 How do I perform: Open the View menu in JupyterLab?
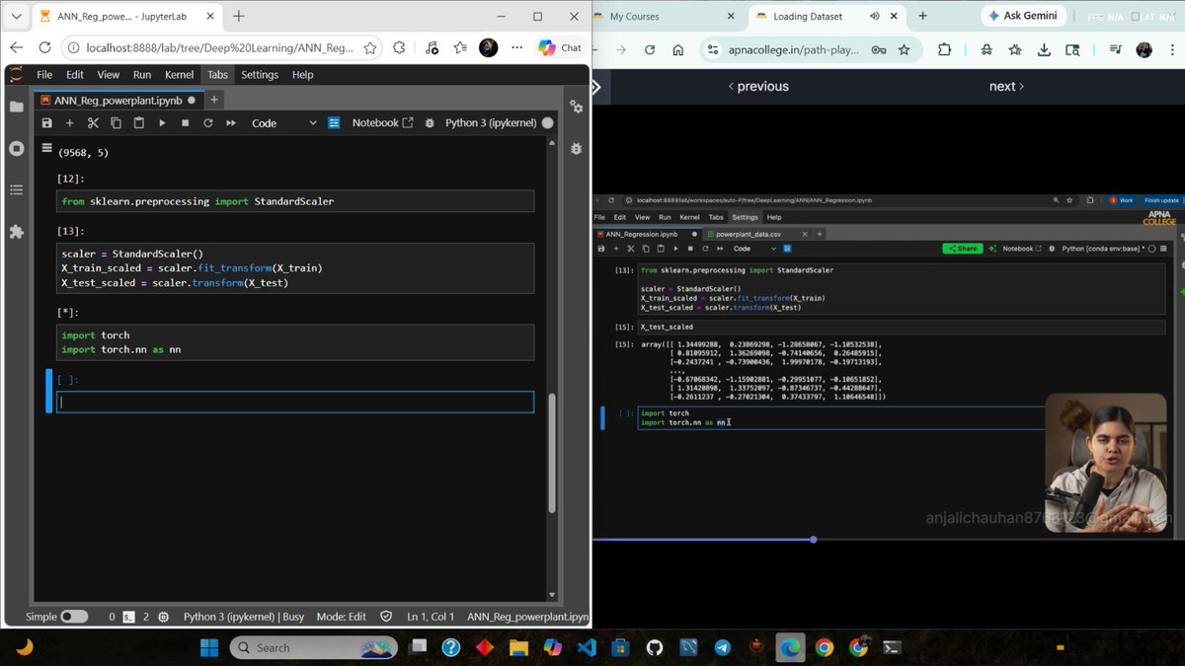pos(109,75)
